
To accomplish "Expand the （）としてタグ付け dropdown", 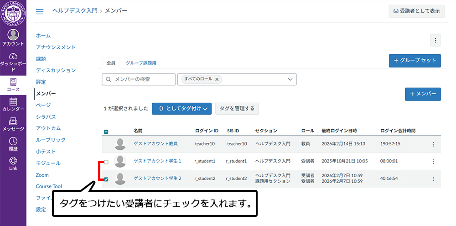I will pyautogui.click(x=181, y=109).
